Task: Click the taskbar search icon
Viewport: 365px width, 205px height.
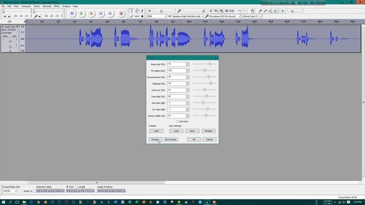Action: 10,202
